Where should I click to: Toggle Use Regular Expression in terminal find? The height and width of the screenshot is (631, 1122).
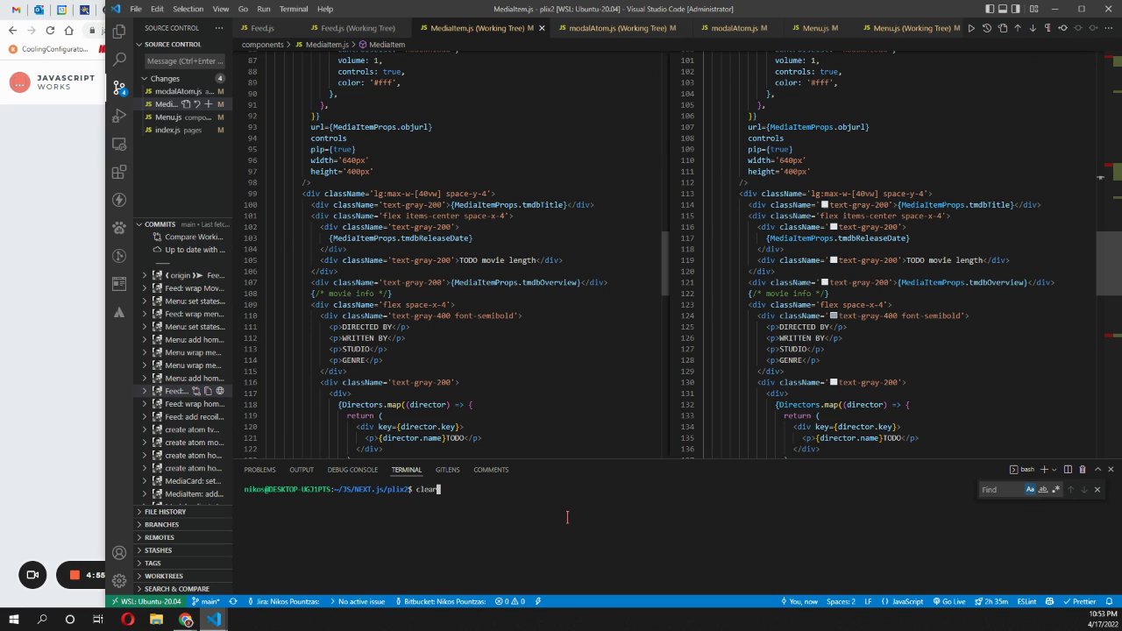click(x=1055, y=490)
